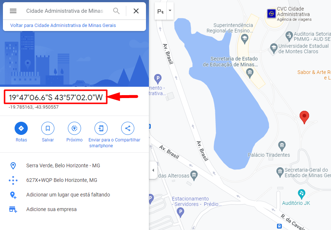Screen dimensions: 331x230
Task: Click the Próximo nearby icon
Action: click(x=74, y=128)
